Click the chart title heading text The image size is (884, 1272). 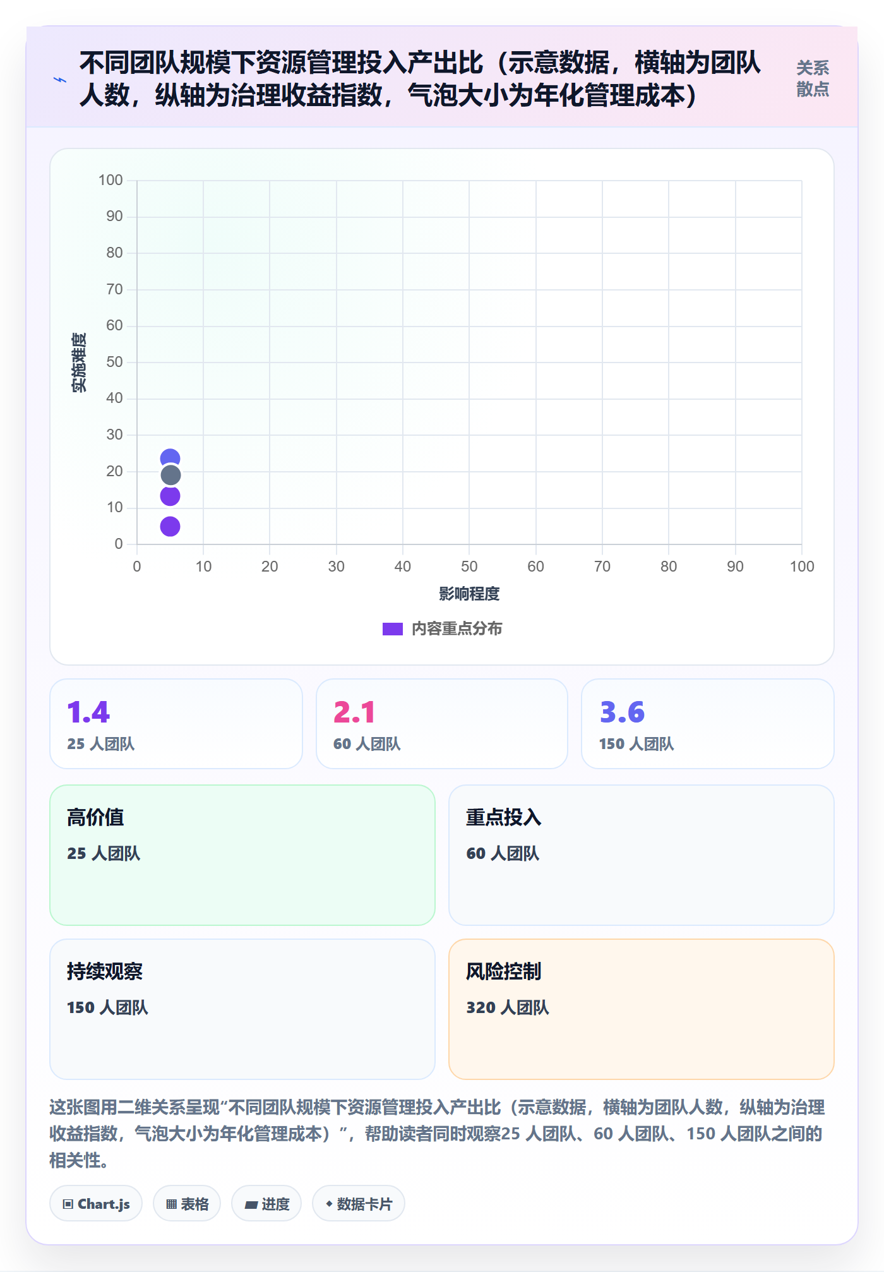pyautogui.click(x=420, y=79)
